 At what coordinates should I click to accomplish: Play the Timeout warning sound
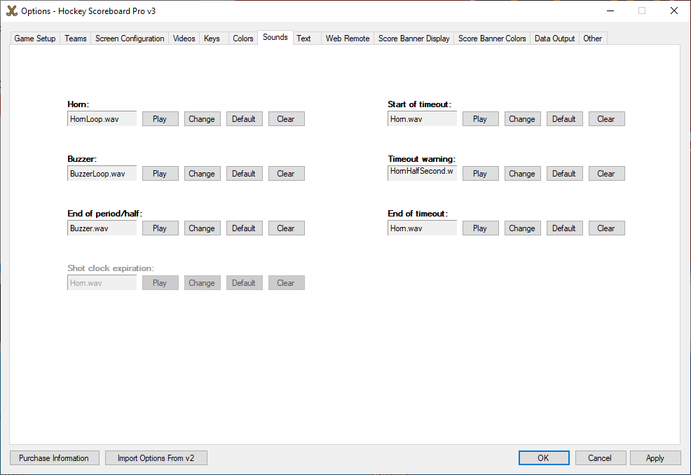(480, 174)
